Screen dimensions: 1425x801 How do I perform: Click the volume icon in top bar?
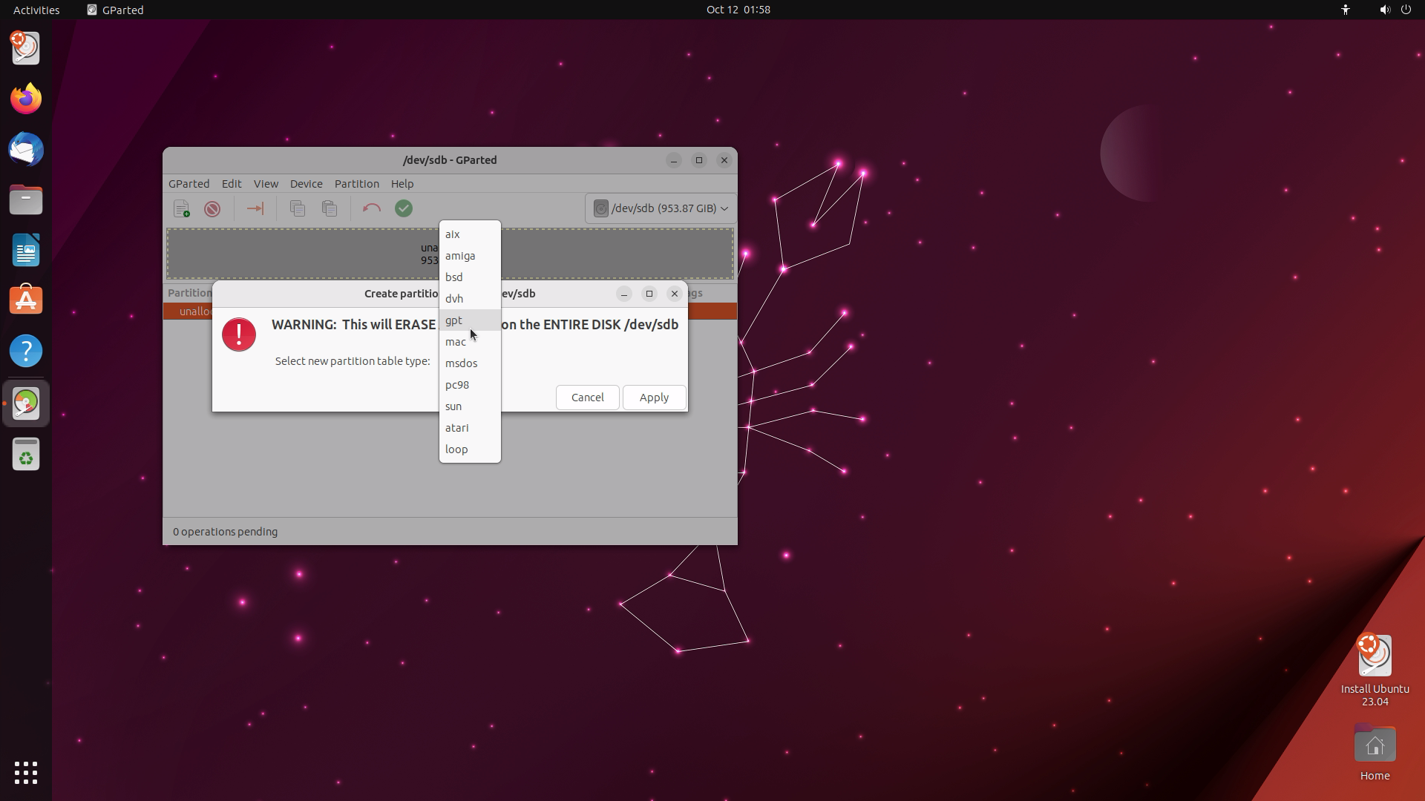pos(1384,10)
